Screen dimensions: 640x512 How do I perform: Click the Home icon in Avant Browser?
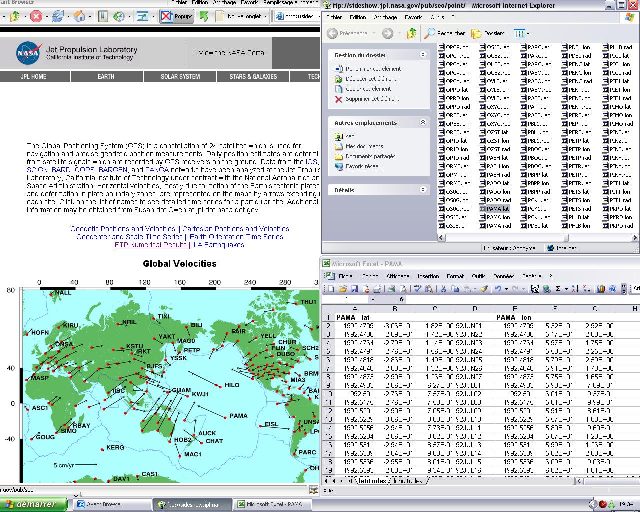[79, 16]
